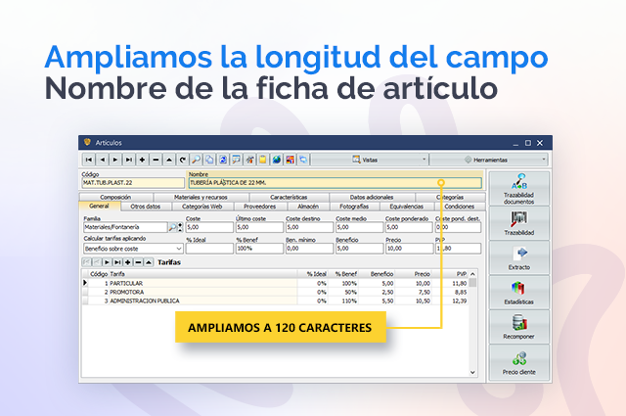Open Precio cliente window
Screen dimensions: 626x416
[518, 363]
